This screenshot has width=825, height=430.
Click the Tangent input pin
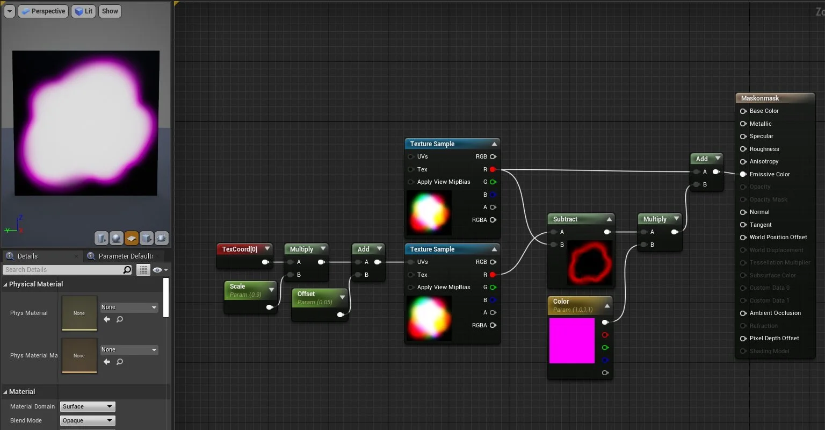(743, 225)
